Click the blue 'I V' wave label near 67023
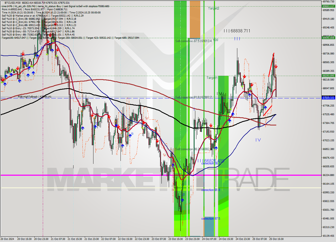This screenshot has height=242, width=336. click(258, 140)
